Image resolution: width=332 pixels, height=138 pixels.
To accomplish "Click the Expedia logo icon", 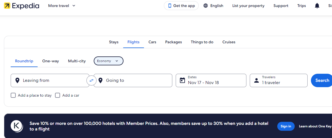I will pyautogui.click(x=7, y=6).
